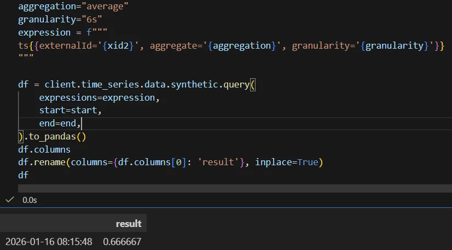
Task: Select the 2026-01-16 08:15:48 timestamp cell
Action: [x=49, y=241]
